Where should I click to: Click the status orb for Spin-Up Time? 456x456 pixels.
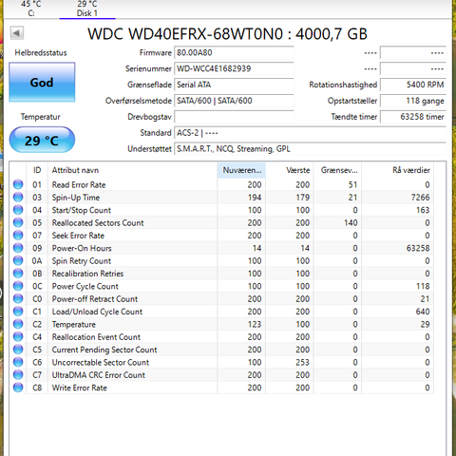click(18, 198)
